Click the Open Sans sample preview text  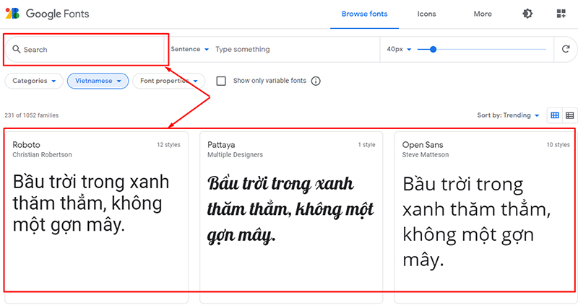click(476, 222)
